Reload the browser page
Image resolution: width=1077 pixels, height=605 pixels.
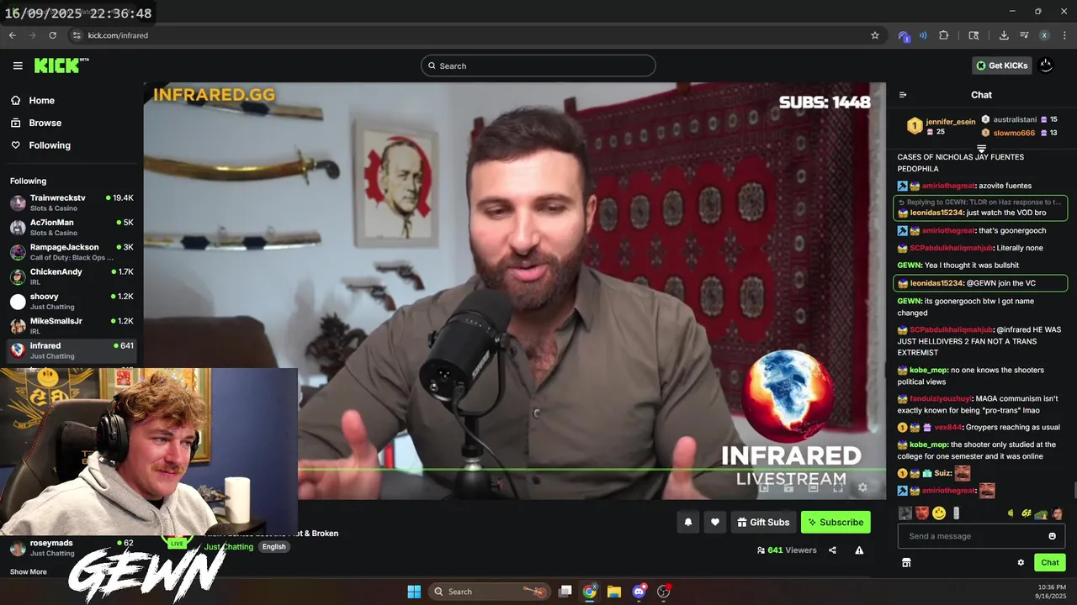point(52,35)
